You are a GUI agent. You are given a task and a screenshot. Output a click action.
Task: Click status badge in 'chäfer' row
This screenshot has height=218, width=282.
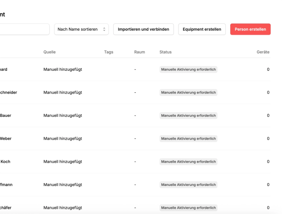point(188,208)
